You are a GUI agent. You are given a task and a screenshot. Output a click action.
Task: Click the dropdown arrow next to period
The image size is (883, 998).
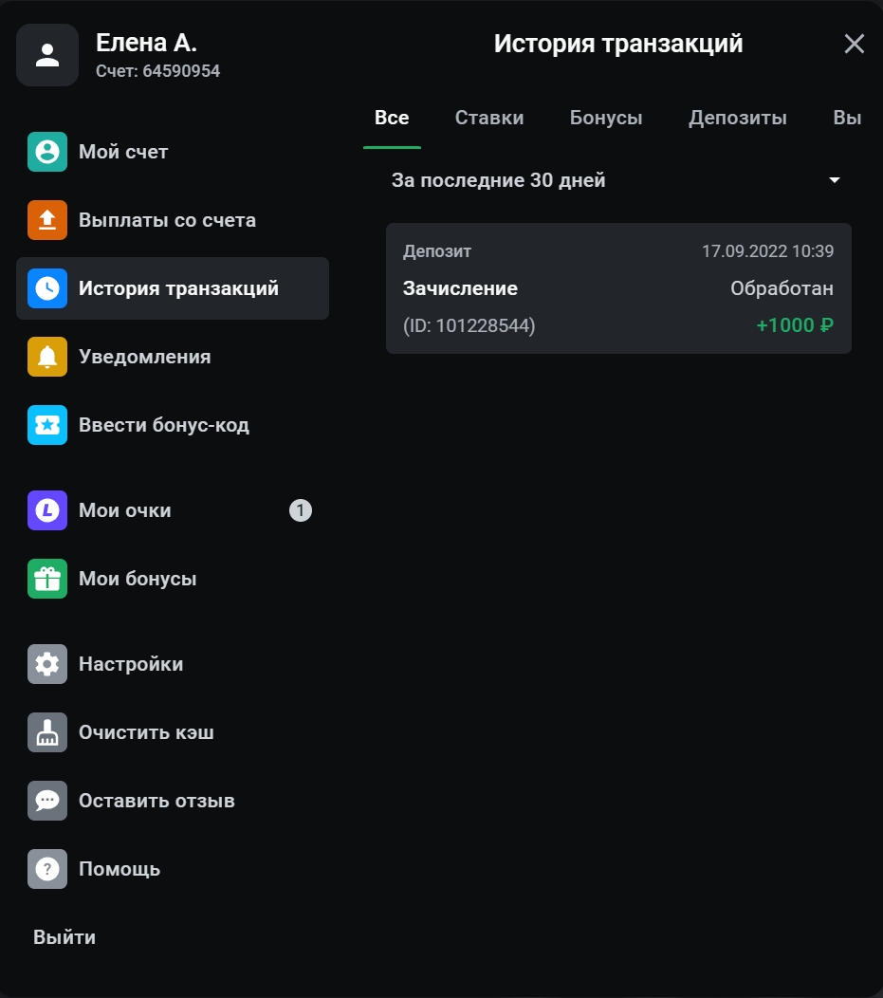tap(835, 180)
